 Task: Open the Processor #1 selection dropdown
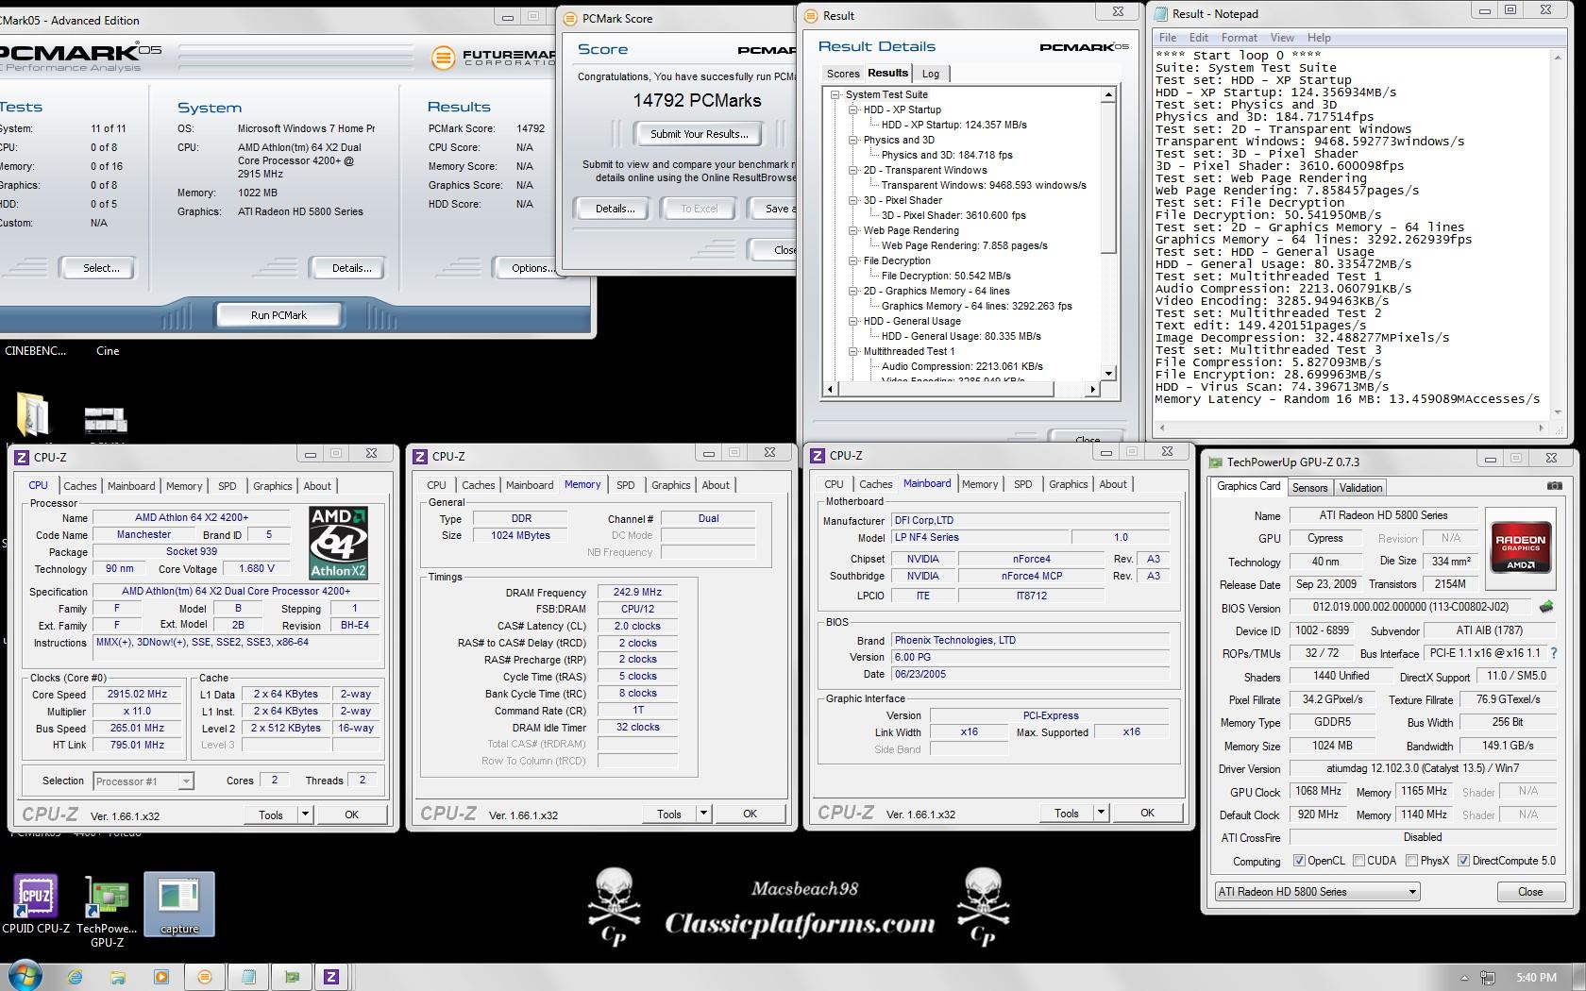click(143, 781)
